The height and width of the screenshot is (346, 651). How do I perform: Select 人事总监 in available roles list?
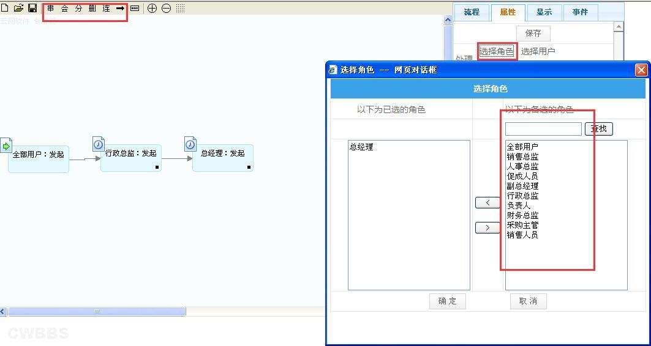pos(522,166)
